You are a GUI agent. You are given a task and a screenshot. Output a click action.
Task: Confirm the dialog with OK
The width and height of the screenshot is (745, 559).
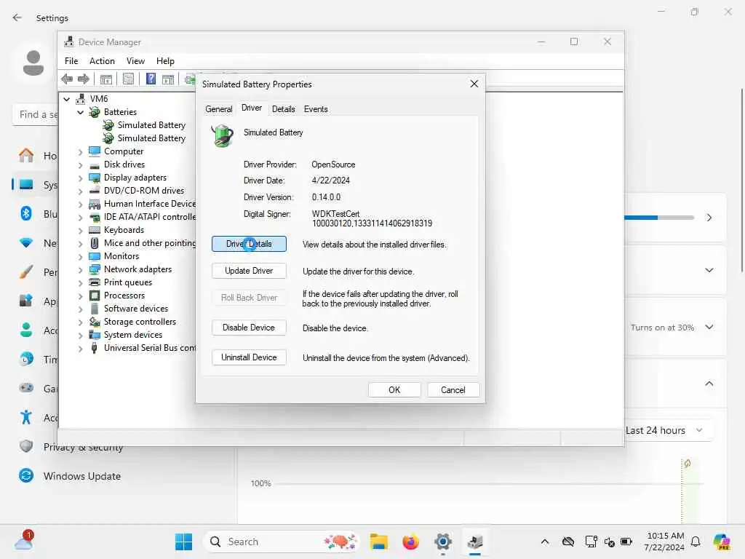click(394, 390)
